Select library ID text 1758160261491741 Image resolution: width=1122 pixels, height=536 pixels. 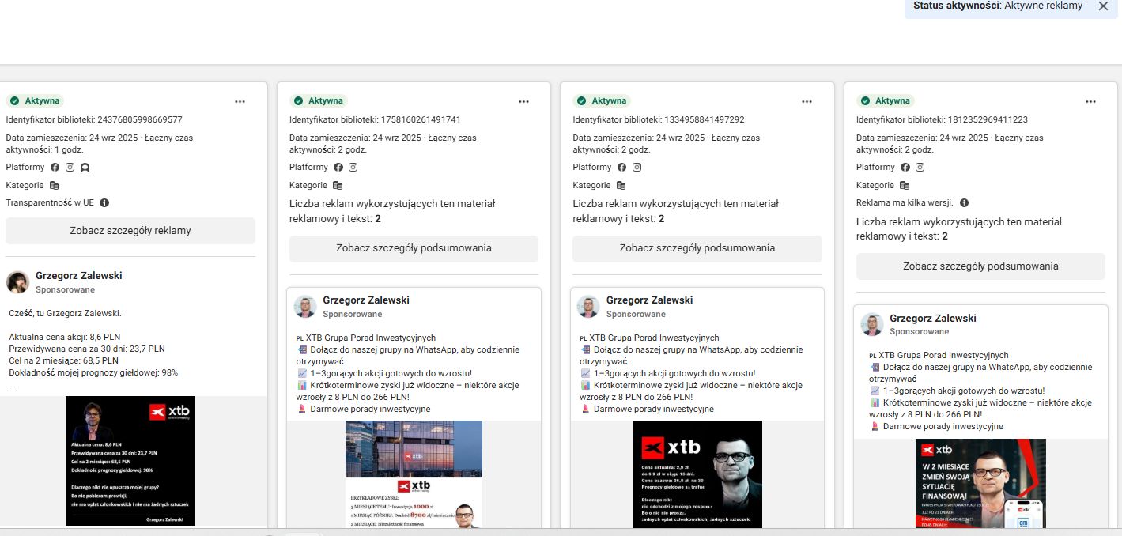(421, 120)
